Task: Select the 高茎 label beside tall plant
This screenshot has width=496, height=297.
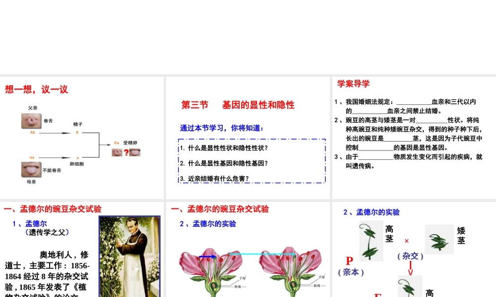Action: [x=389, y=234]
